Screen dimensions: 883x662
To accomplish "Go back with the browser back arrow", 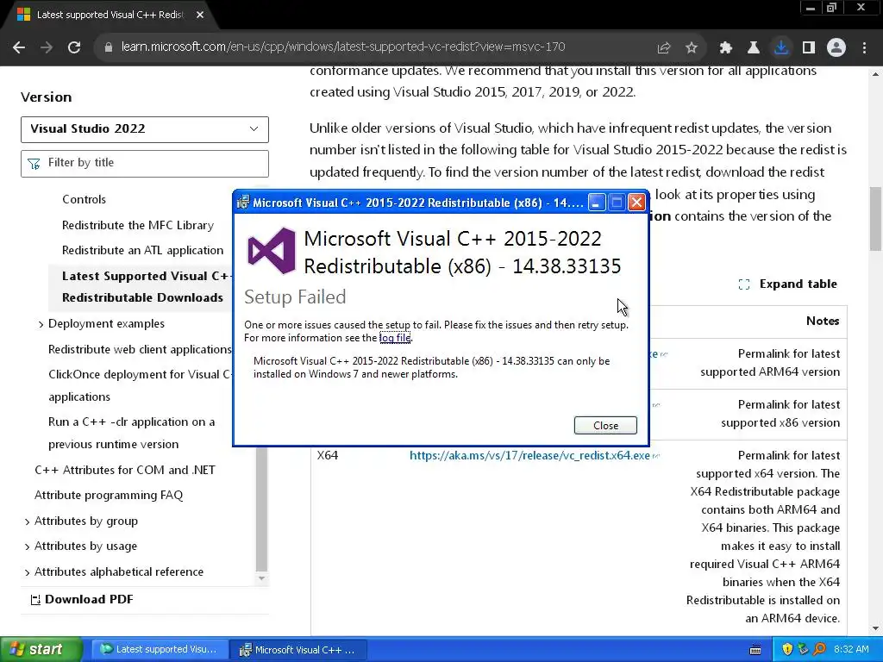I will 19,48.
